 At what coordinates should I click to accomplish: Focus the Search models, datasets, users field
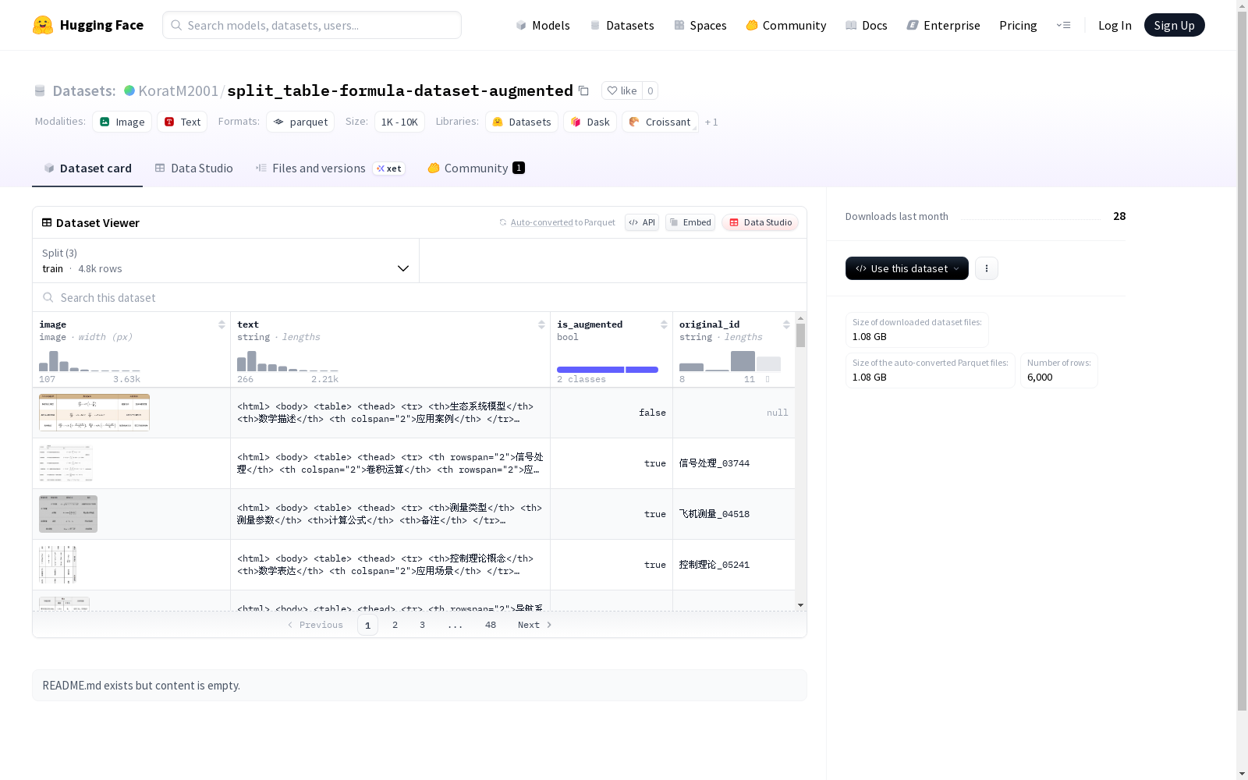tap(312, 25)
